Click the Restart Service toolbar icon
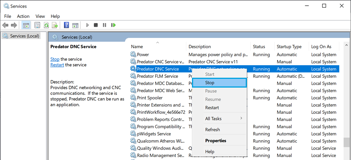This screenshot has height=160, width=351. pyautogui.click(x=114, y=25)
